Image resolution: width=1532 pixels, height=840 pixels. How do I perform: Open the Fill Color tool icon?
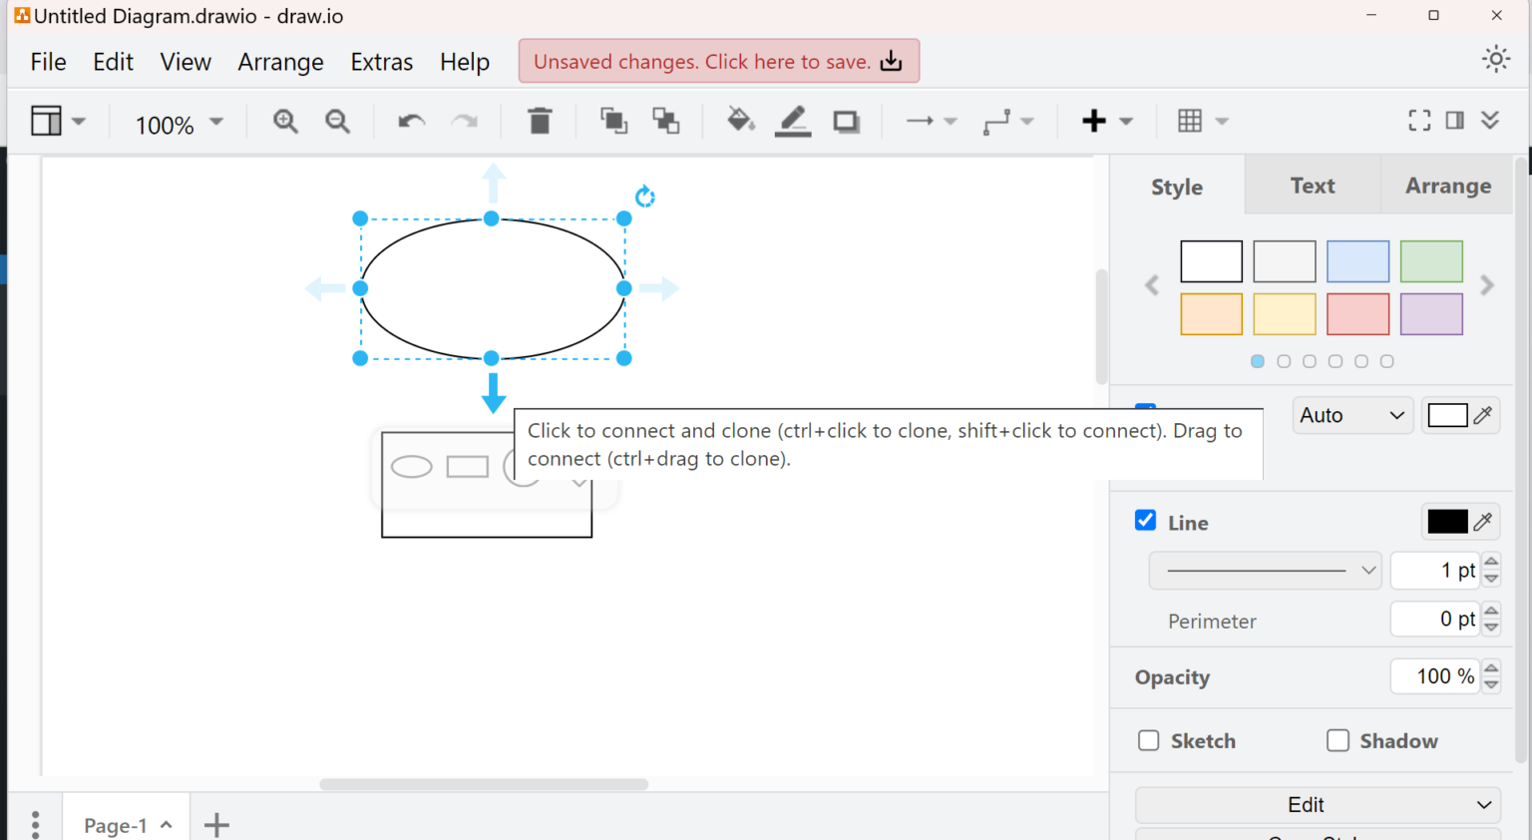pos(740,121)
